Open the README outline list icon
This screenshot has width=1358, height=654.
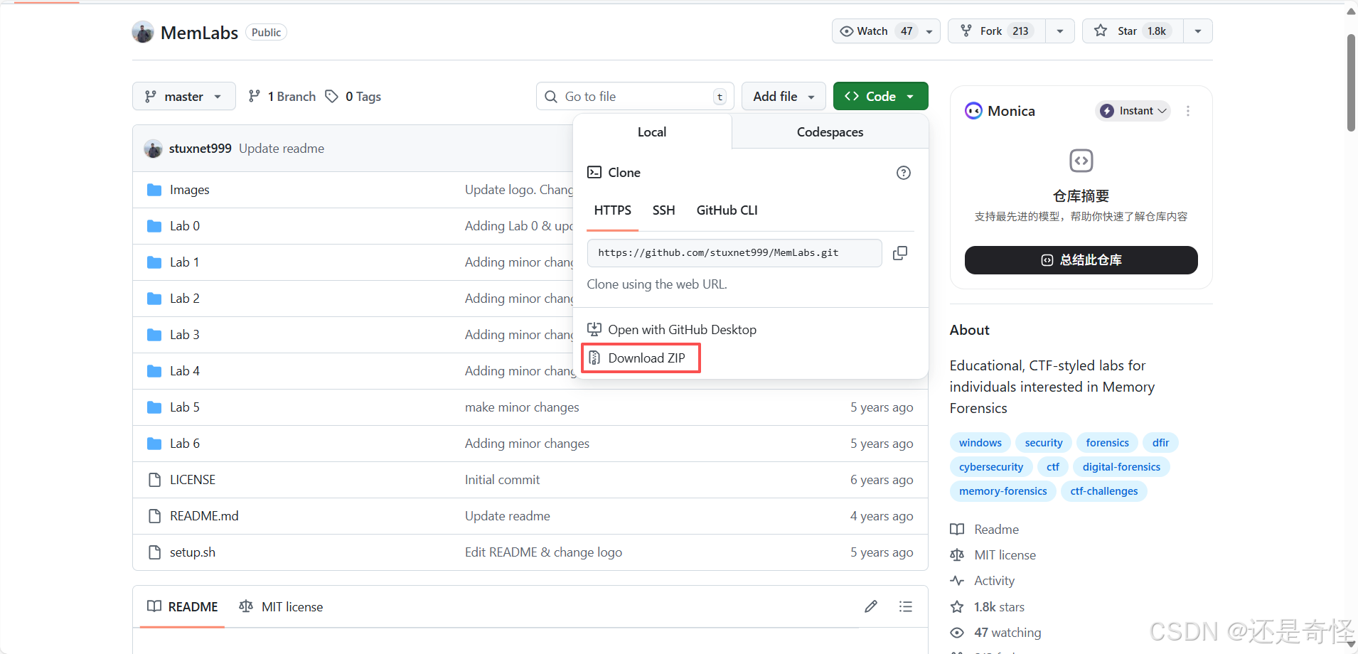coord(906,606)
